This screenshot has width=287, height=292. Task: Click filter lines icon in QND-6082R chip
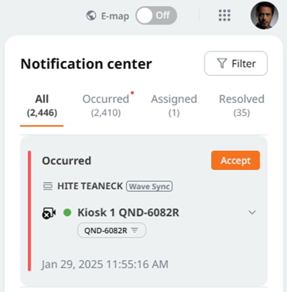pos(135,230)
